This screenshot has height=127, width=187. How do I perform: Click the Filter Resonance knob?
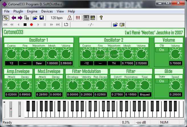131,85
